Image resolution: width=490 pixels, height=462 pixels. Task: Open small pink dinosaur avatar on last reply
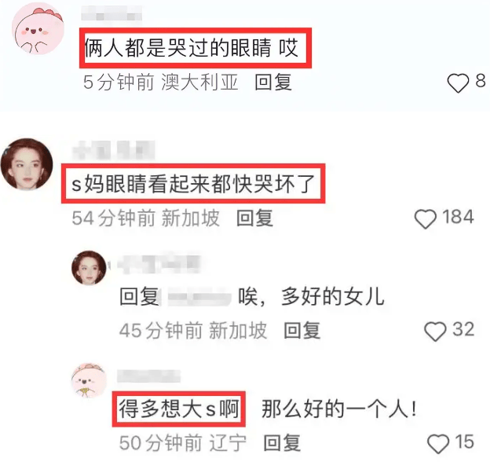[89, 380]
